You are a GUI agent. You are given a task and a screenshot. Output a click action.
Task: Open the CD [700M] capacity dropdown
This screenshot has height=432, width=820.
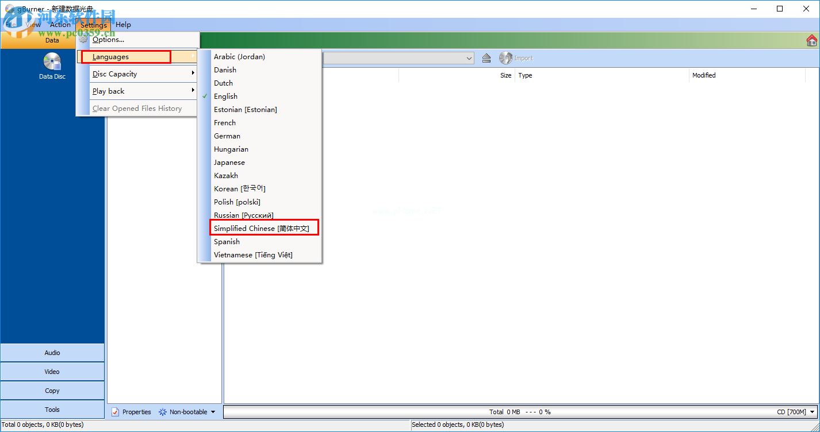796,412
